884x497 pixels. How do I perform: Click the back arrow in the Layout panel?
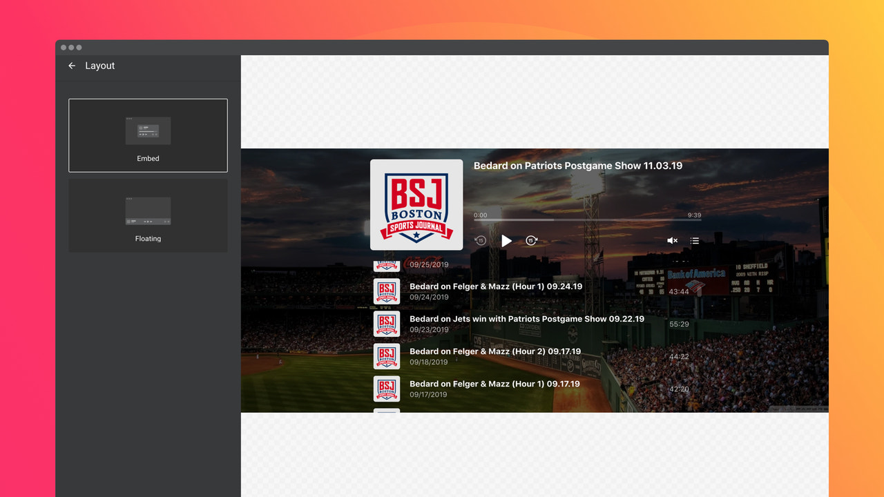[x=72, y=66]
